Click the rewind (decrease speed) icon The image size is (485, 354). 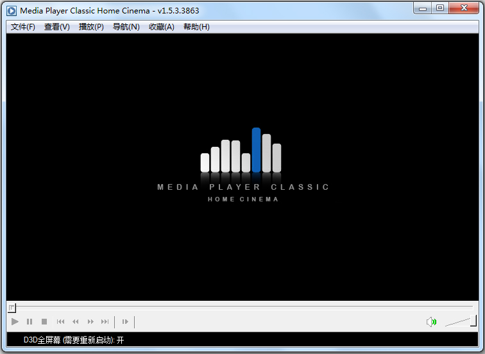[x=76, y=322]
